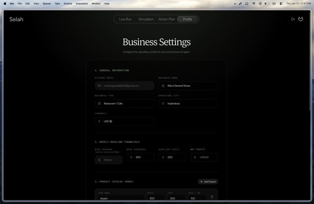Open the Business Type dropdown showing Restaurant / Cafe
The width and height of the screenshot is (314, 204).
click(124, 104)
